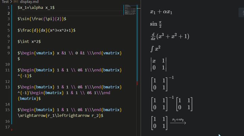The width and height of the screenshot is (244, 136).
Task: Click the rendered derivative 'd/dx(x³+x²+1)'
Action: (170, 36)
